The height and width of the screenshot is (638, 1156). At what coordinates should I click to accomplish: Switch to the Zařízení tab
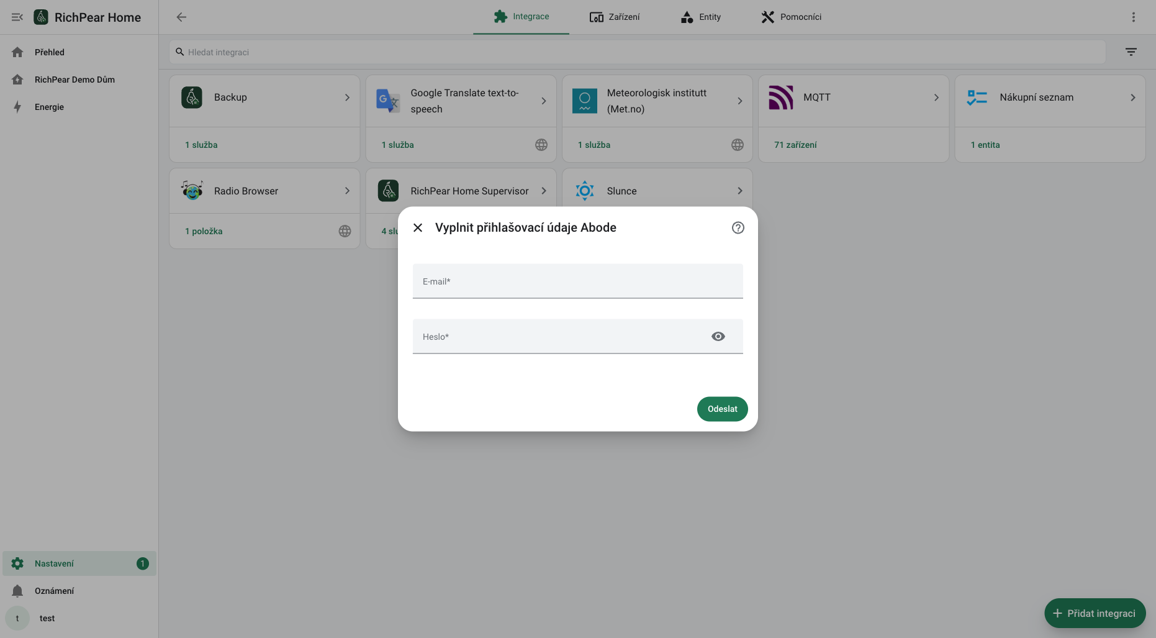tap(615, 17)
